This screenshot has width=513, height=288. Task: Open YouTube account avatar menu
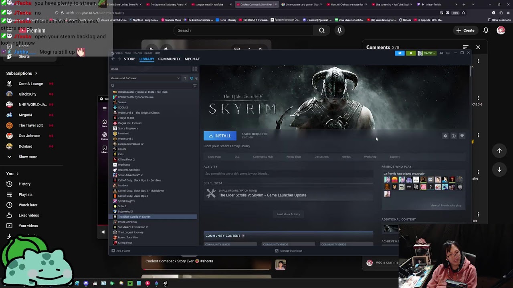click(x=501, y=30)
